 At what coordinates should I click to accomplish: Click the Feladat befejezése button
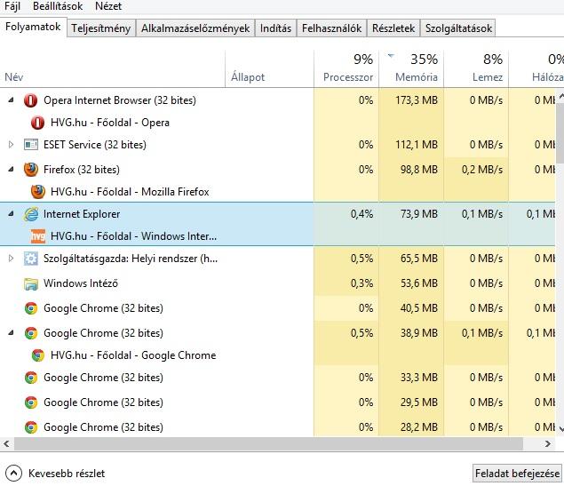(517, 474)
